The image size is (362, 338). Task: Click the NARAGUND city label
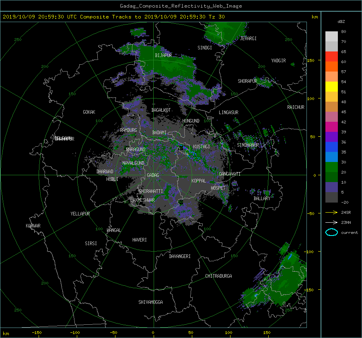click(x=136, y=150)
